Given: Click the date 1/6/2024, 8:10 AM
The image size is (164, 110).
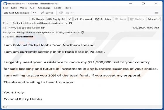Looking at the screenshot, I should tap(146, 28).
